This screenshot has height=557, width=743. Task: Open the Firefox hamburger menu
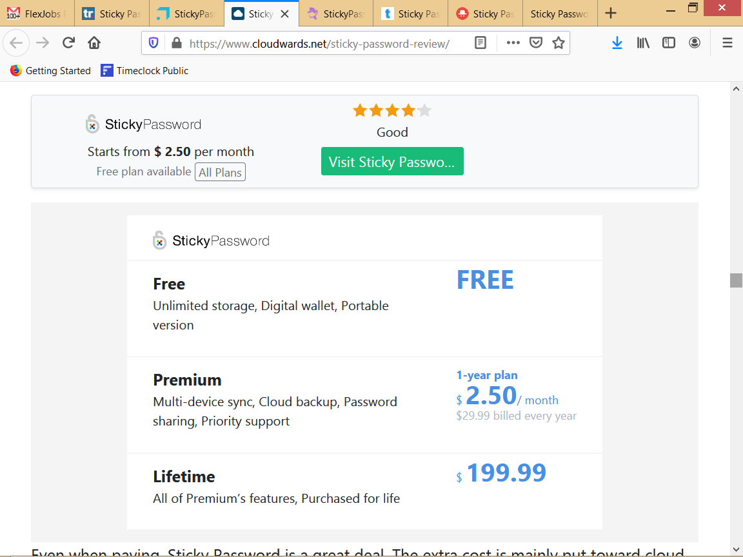(728, 43)
